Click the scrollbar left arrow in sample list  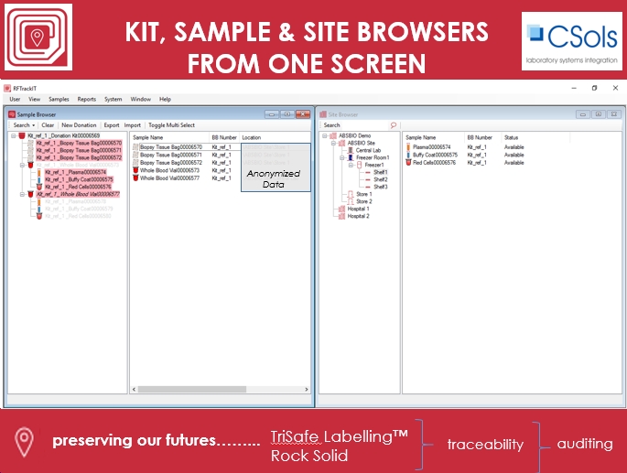(x=134, y=389)
